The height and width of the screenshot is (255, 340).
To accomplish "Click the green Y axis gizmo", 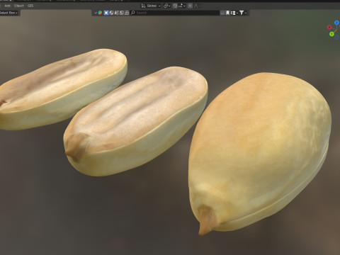I will (331, 34).
